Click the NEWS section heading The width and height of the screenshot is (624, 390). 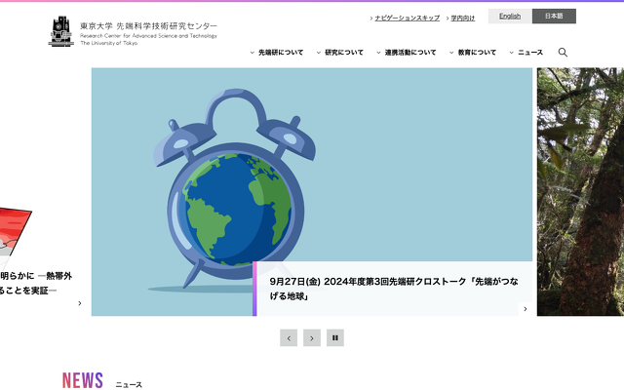(83, 380)
